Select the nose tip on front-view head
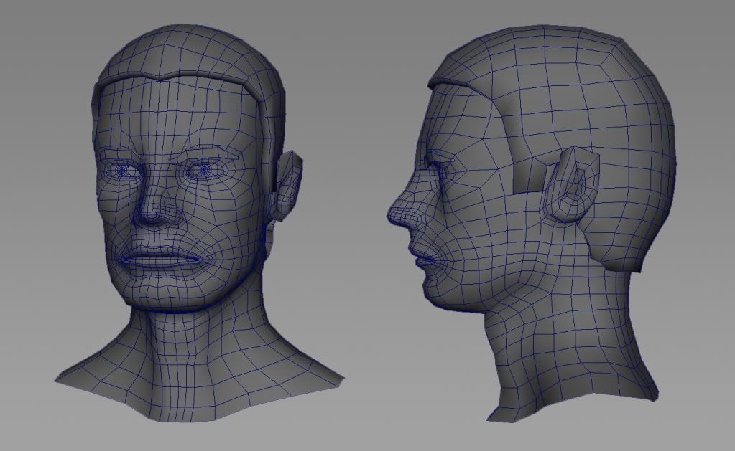 tap(152, 214)
